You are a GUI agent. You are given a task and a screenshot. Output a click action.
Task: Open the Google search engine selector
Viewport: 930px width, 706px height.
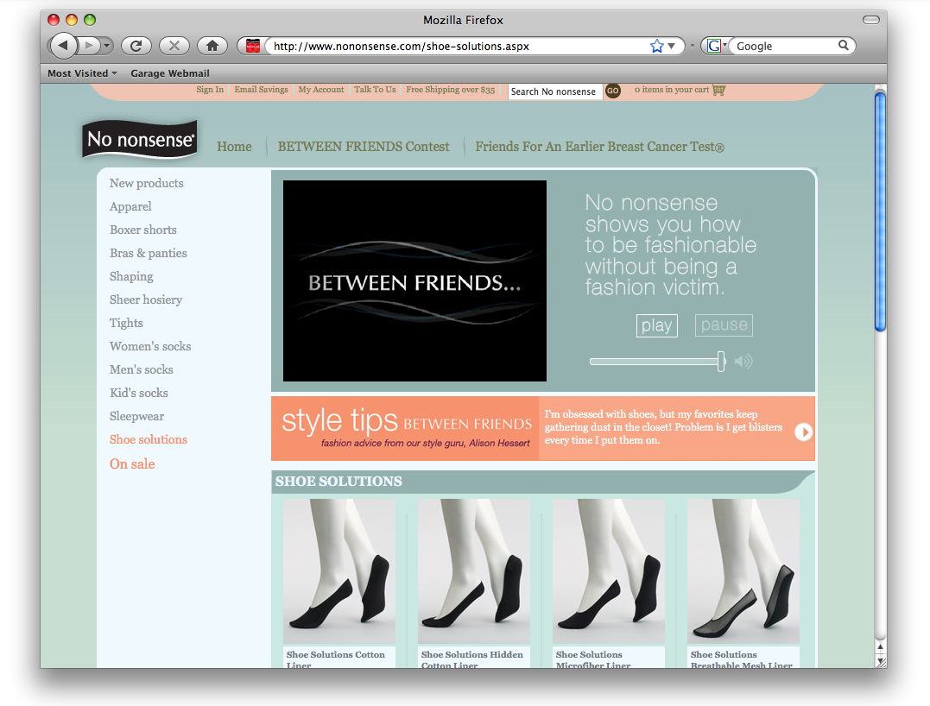tap(717, 46)
